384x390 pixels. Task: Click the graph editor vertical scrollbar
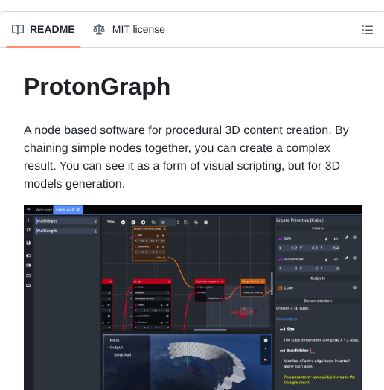coord(272,284)
